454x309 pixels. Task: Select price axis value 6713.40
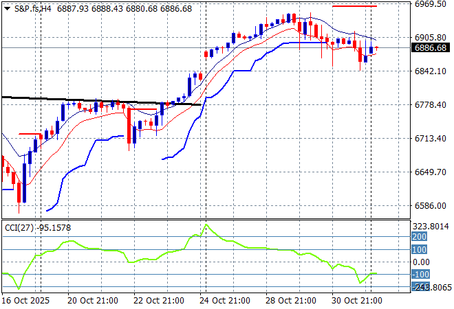pyautogui.click(x=430, y=139)
